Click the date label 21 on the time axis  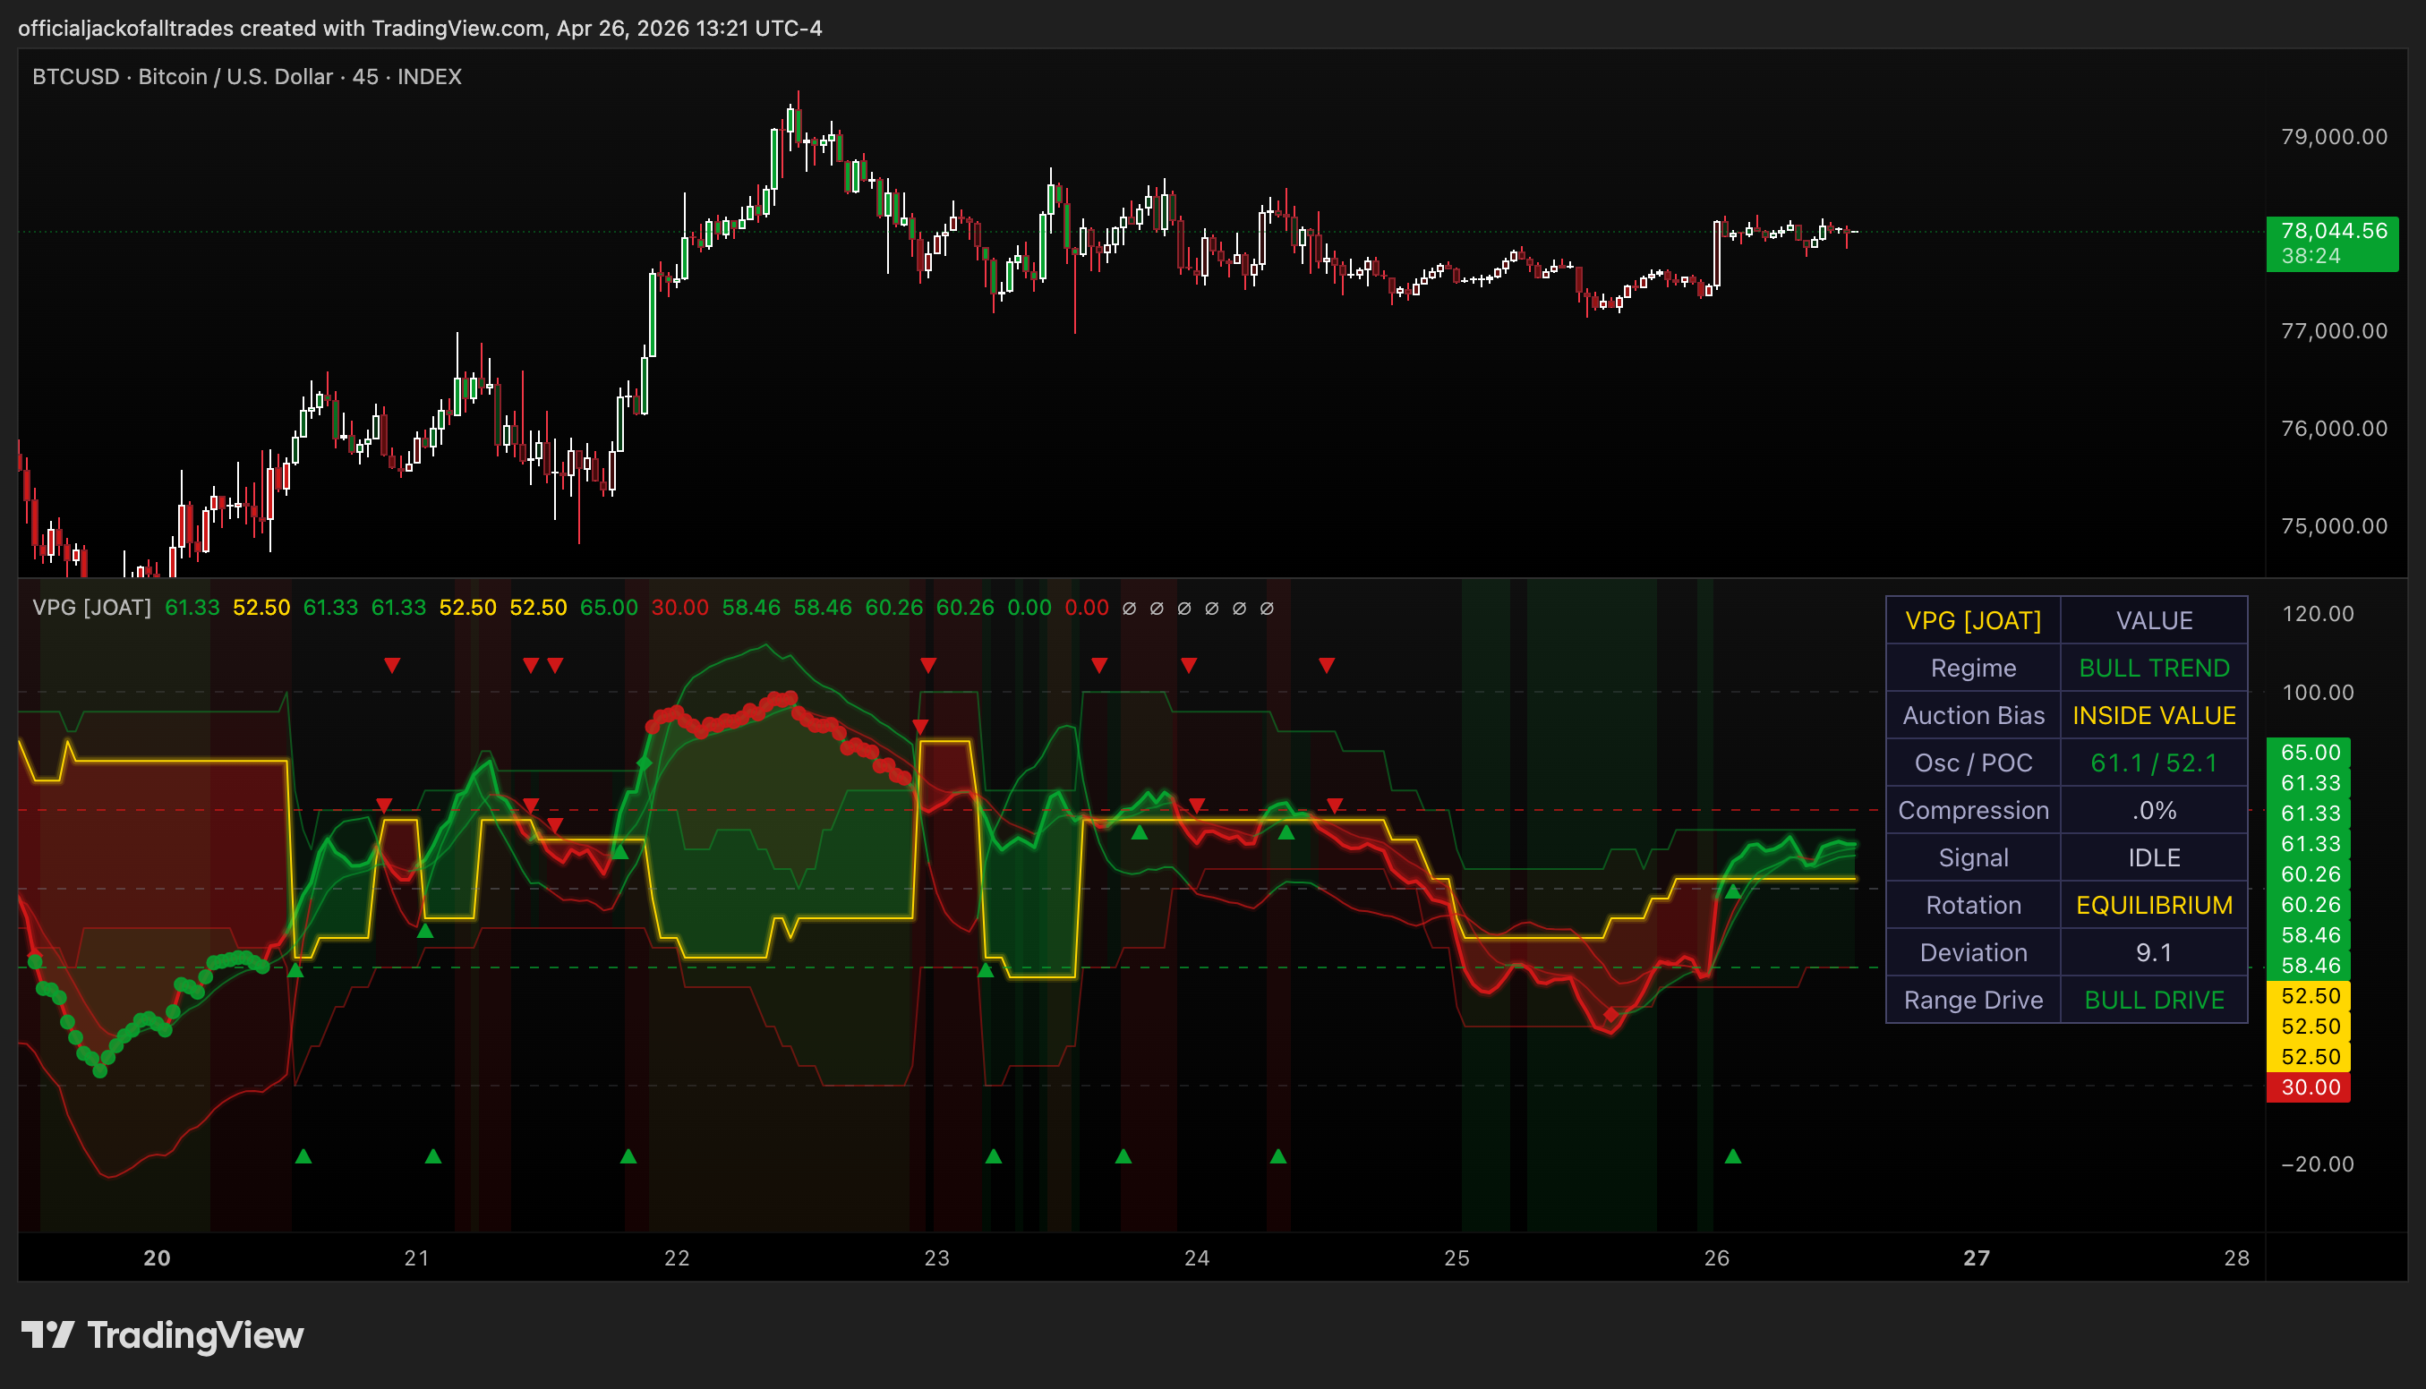click(x=417, y=1258)
